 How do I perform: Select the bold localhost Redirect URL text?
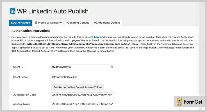pyautogui.click(x=79, y=44)
